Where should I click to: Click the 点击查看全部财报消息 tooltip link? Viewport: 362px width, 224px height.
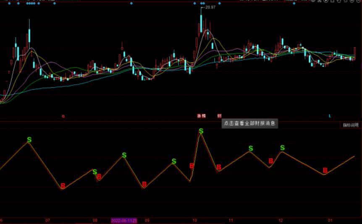coord(249,123)
